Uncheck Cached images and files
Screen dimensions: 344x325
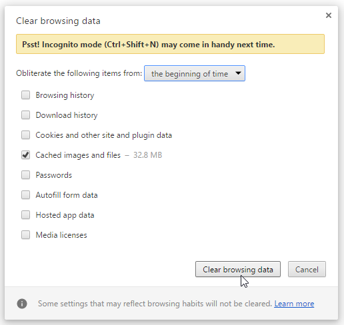[x=25, y=155]
